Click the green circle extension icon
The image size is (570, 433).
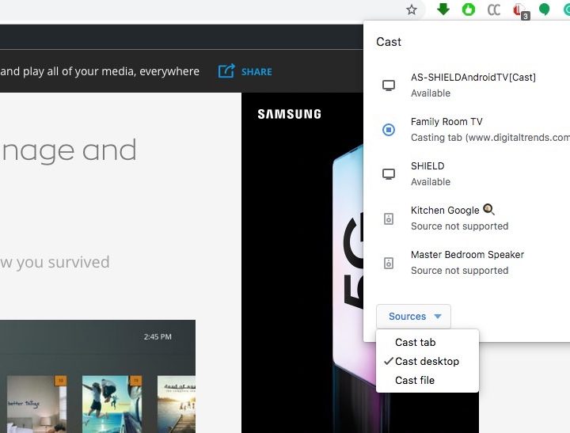point(468,9)
